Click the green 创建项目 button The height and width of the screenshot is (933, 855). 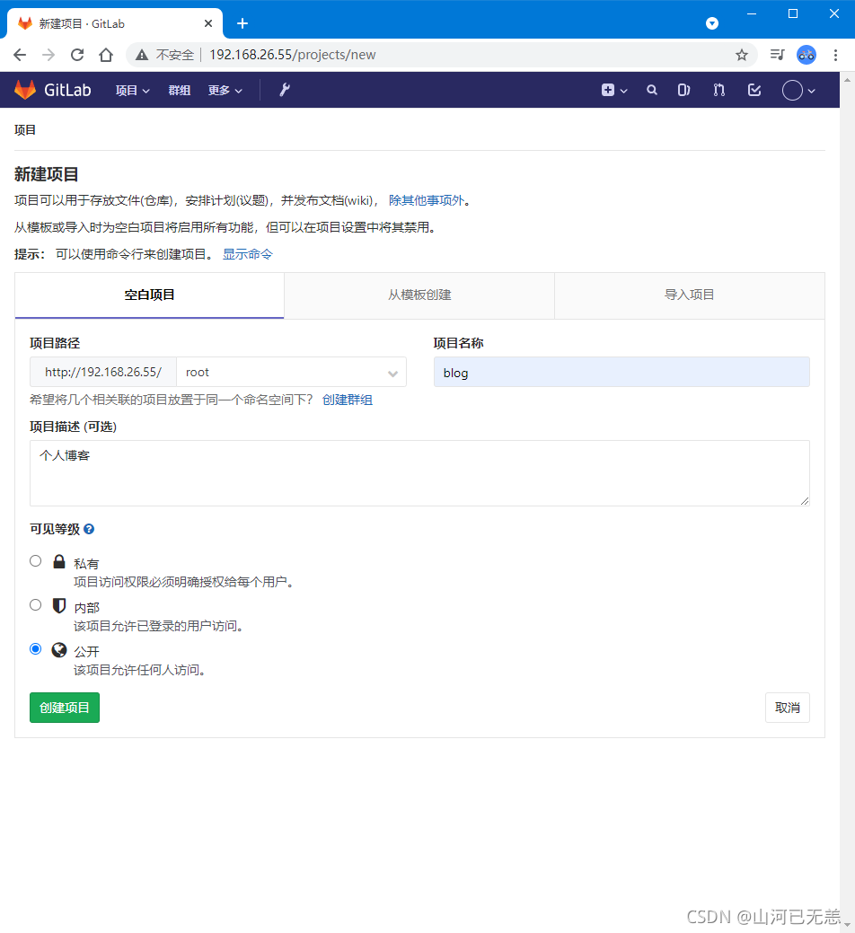(65, 708)
